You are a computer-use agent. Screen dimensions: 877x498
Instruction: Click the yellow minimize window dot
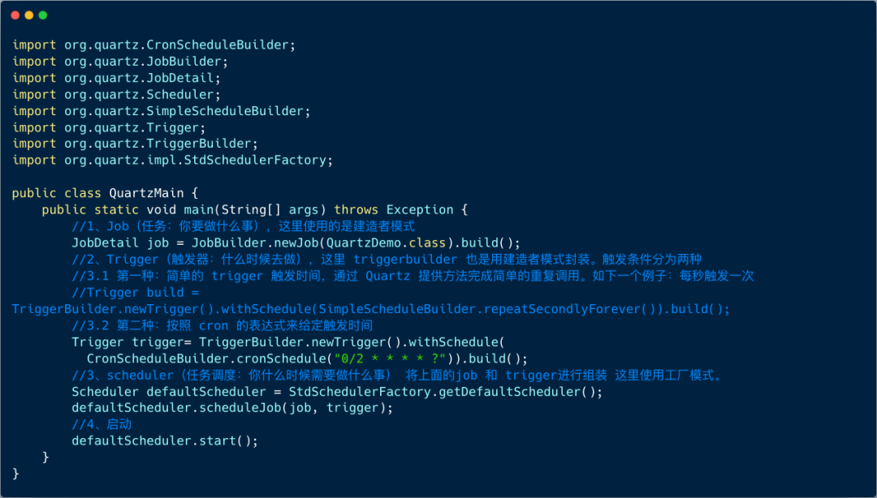[29, 15]
